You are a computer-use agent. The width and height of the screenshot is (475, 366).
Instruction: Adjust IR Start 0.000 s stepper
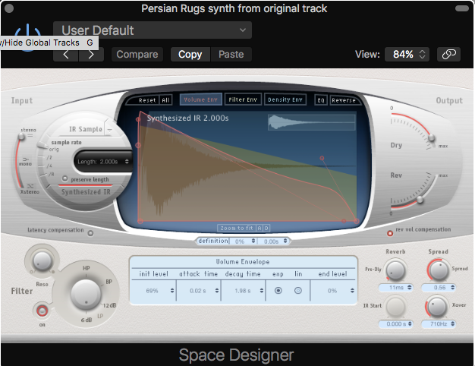pyautogui.click(x=410, y=323)
